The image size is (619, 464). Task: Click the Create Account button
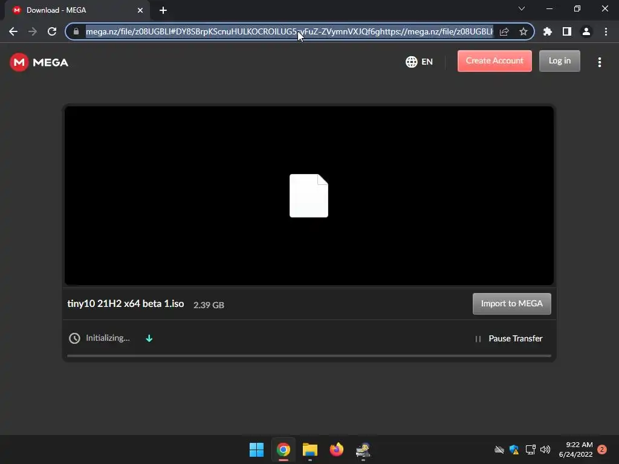click(494, 61)
